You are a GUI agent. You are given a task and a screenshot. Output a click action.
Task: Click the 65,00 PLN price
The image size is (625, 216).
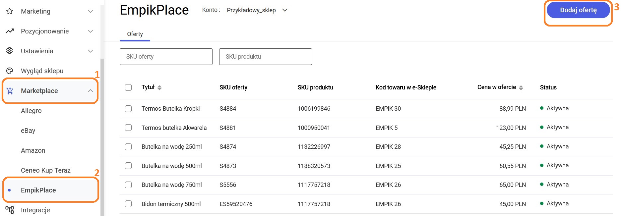tap(513, 185)
